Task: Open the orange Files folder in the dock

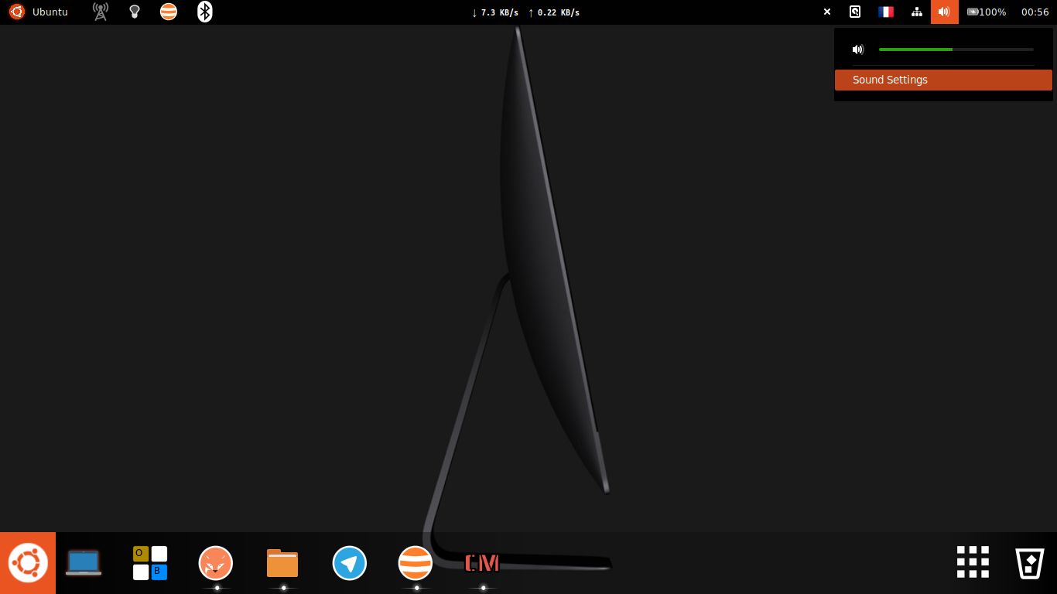Action: point(282,563)
